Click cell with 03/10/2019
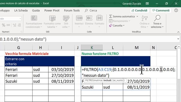This screenshot has height=102, width=181. point(61,69)
